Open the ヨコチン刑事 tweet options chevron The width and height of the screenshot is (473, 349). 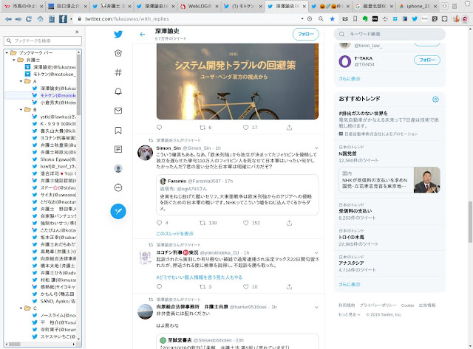point(316,252)
